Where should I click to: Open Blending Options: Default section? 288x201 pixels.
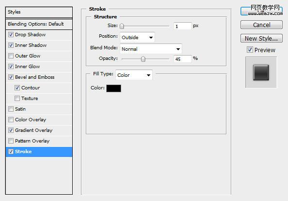(x=39, y=24)
